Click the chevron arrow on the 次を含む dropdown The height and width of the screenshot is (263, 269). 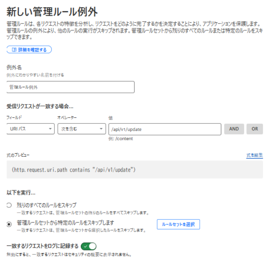pyautogui.click(x=101, y=129)
